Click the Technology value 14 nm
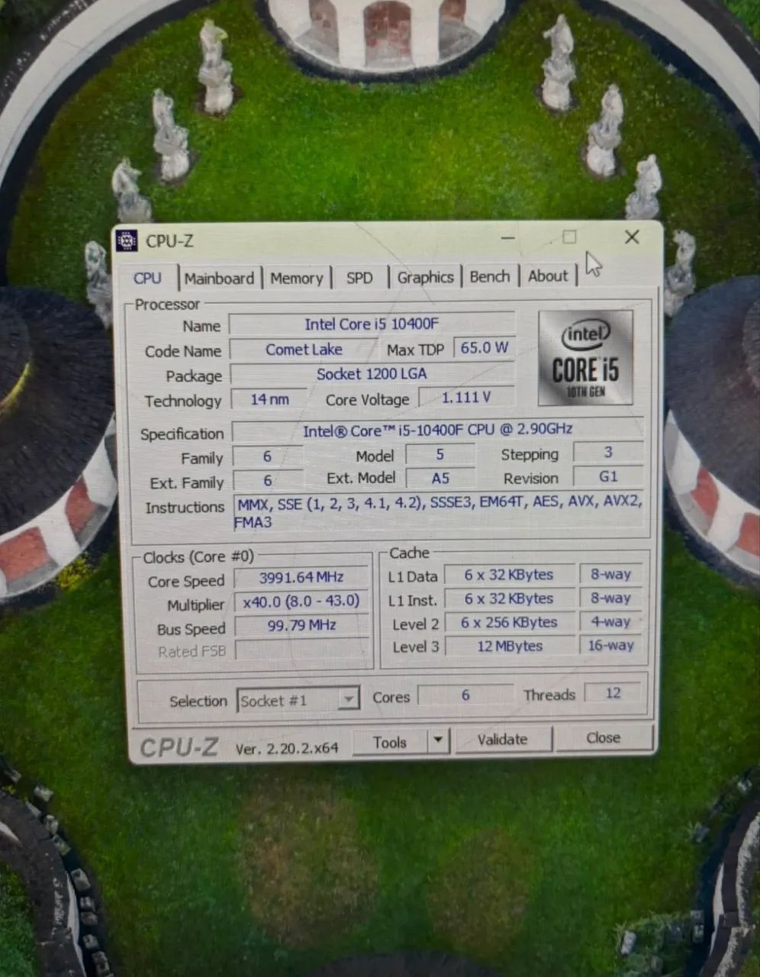760x977 pixels. coord(269,399)
